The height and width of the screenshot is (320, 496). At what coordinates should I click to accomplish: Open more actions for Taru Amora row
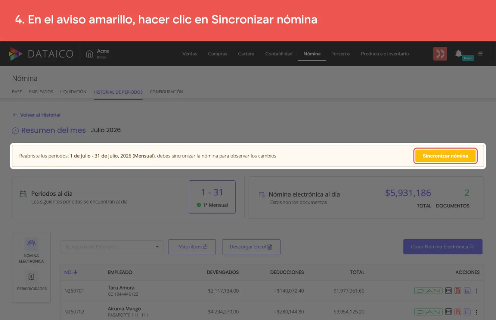[477, 291]
